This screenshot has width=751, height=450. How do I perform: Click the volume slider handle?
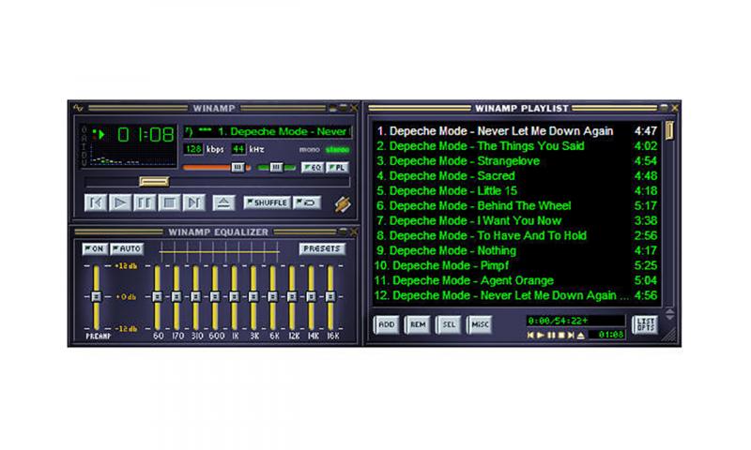point(238,167)
